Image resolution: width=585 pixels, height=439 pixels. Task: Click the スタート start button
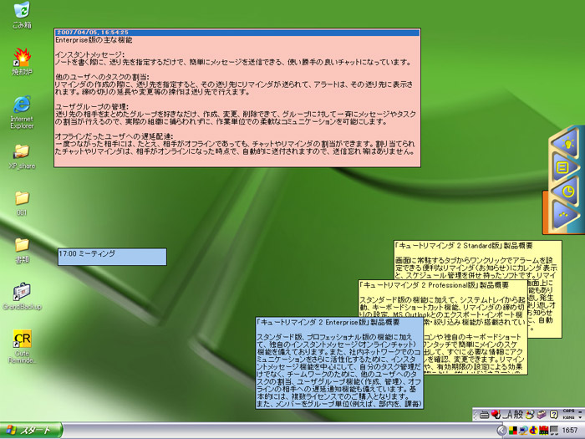(31, 430)
